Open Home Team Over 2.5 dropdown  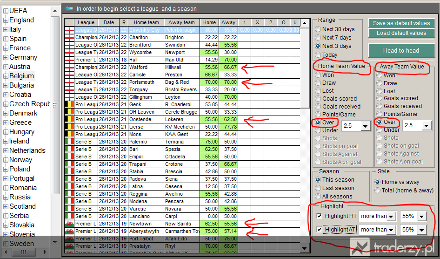(365, 126)
